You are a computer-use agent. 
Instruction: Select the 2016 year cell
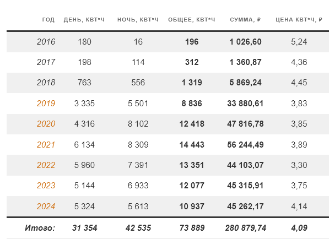coord(46,41)
